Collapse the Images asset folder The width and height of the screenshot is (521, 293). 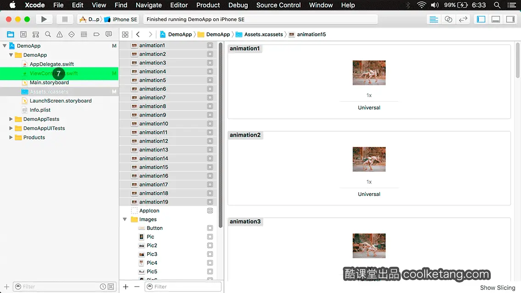coord(125,219)
